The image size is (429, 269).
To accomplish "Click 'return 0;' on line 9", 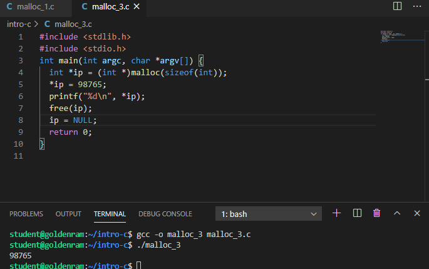I will point(71,132).
